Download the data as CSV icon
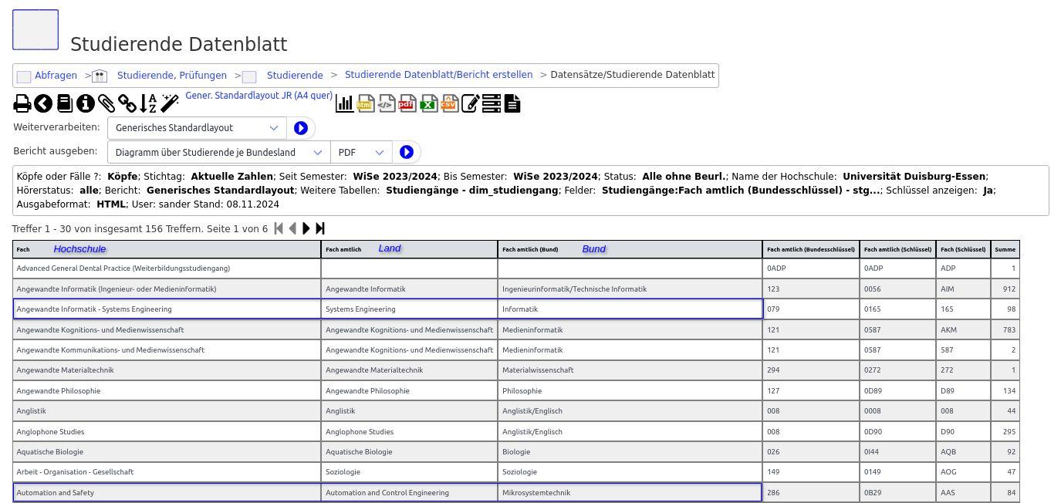The image size is (1061, 503). [449, 103]
